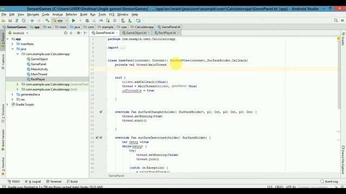Open the app run configuration dropdown
Screen dimensions: 346x194
coord(60,20)
